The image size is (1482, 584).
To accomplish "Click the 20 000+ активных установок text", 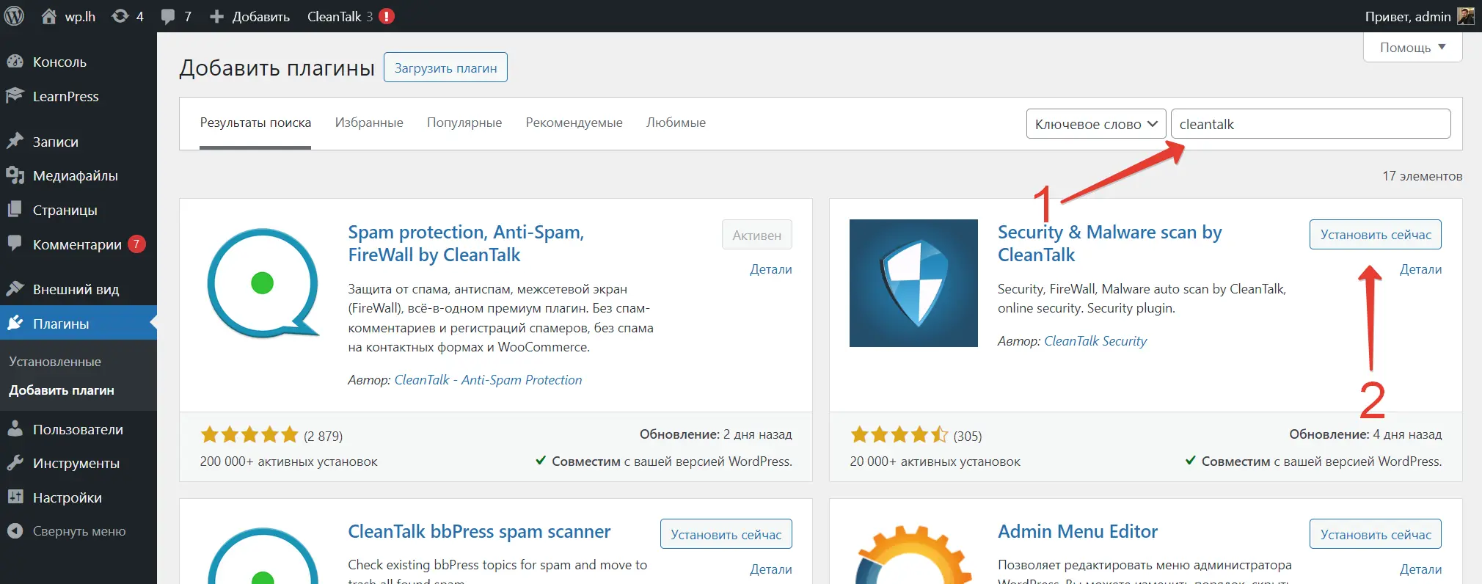I will [935, 461].
